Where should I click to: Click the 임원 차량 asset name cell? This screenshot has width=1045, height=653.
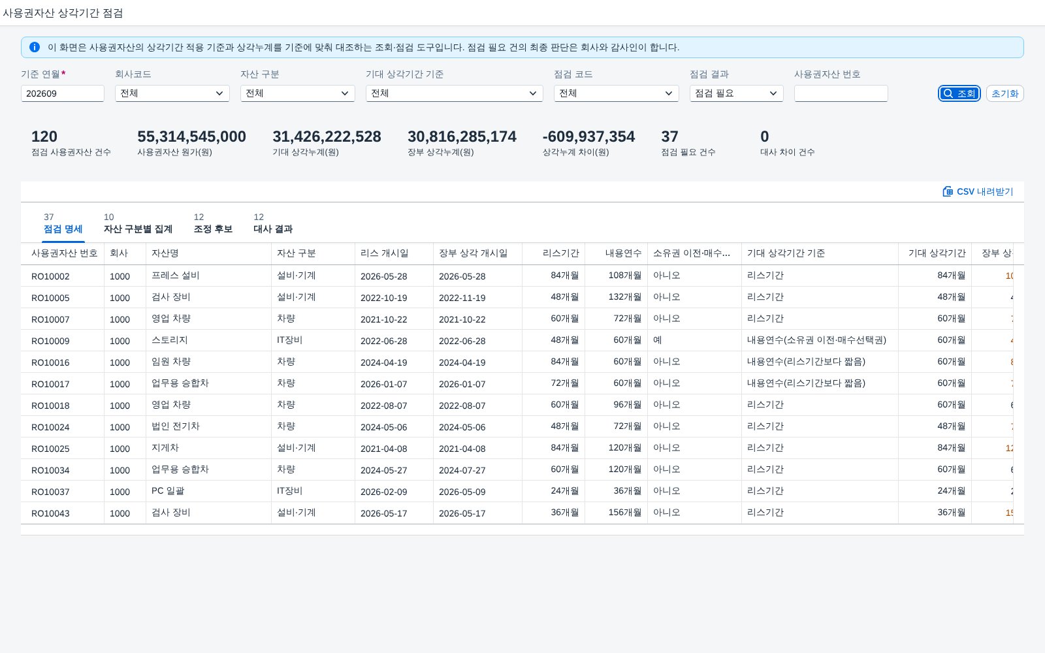[171, 362]
